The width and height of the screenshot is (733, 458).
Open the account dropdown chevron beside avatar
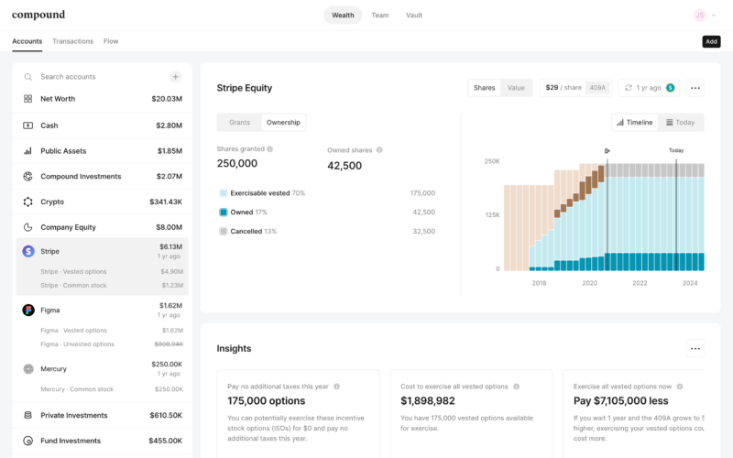[x=714, y=16]
